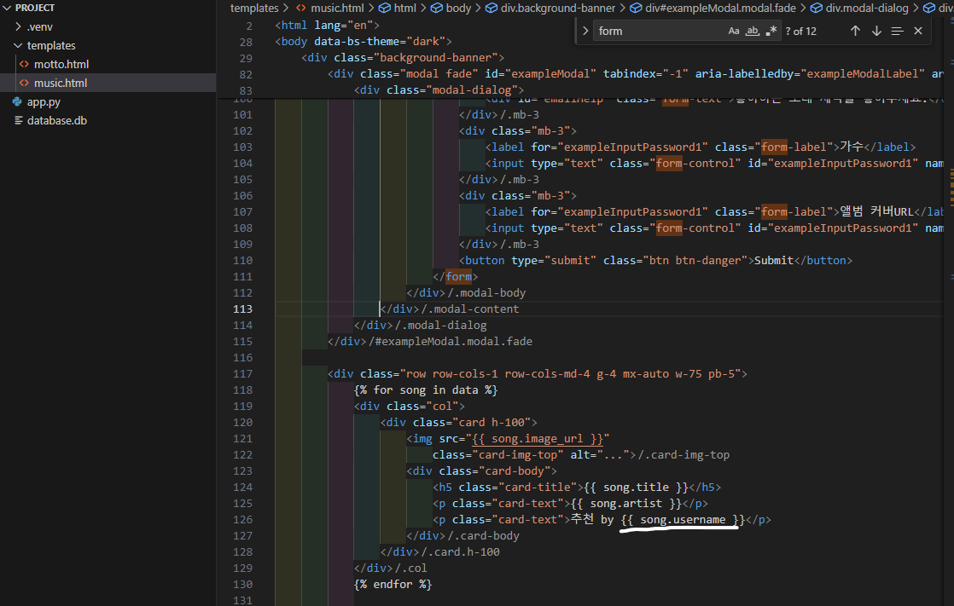Collapse the templates folder
This screenshot has height=606, width=954.
click(x=19, y=45)
